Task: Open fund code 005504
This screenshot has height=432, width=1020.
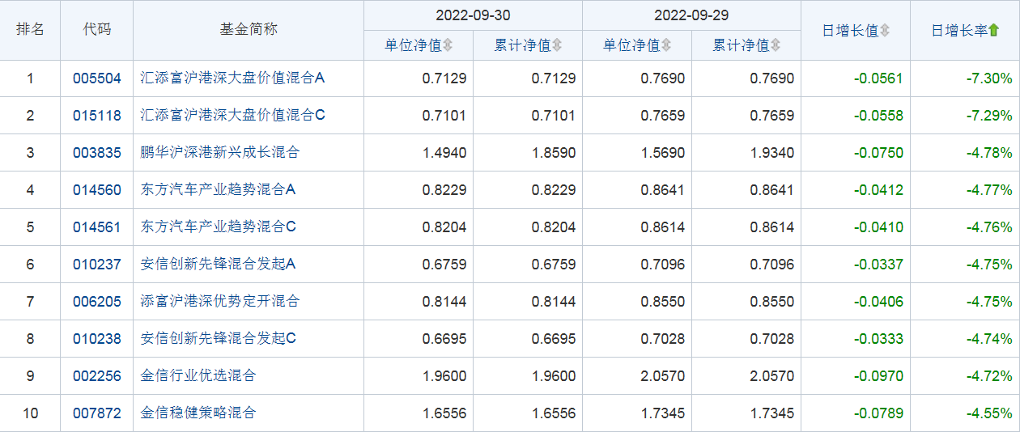Action: click(97, 78)
